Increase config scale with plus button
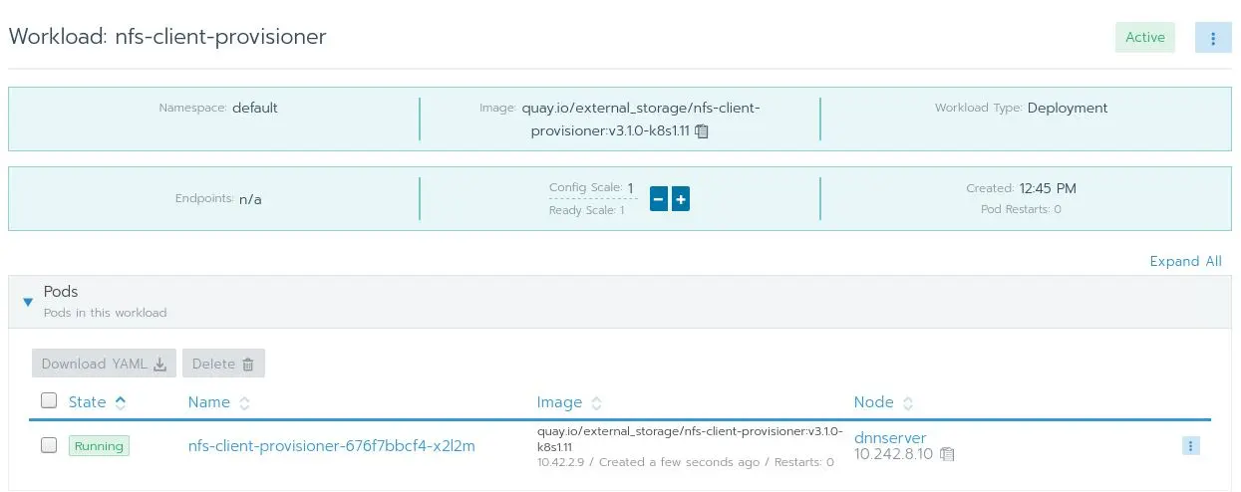1241x492 pixels. click(681, 199)
